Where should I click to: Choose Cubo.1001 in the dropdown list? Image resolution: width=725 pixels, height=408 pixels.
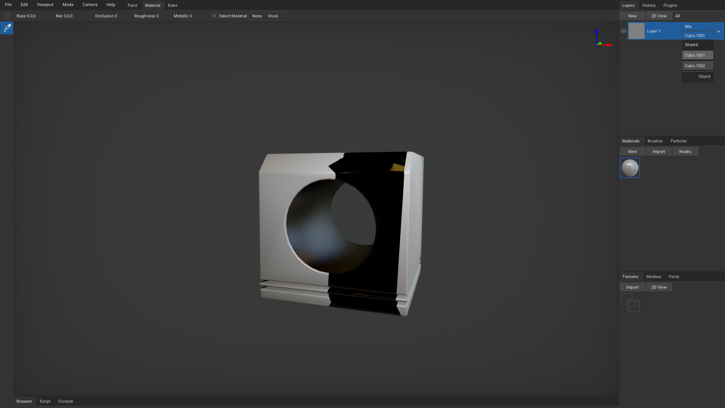coord(697,55)
